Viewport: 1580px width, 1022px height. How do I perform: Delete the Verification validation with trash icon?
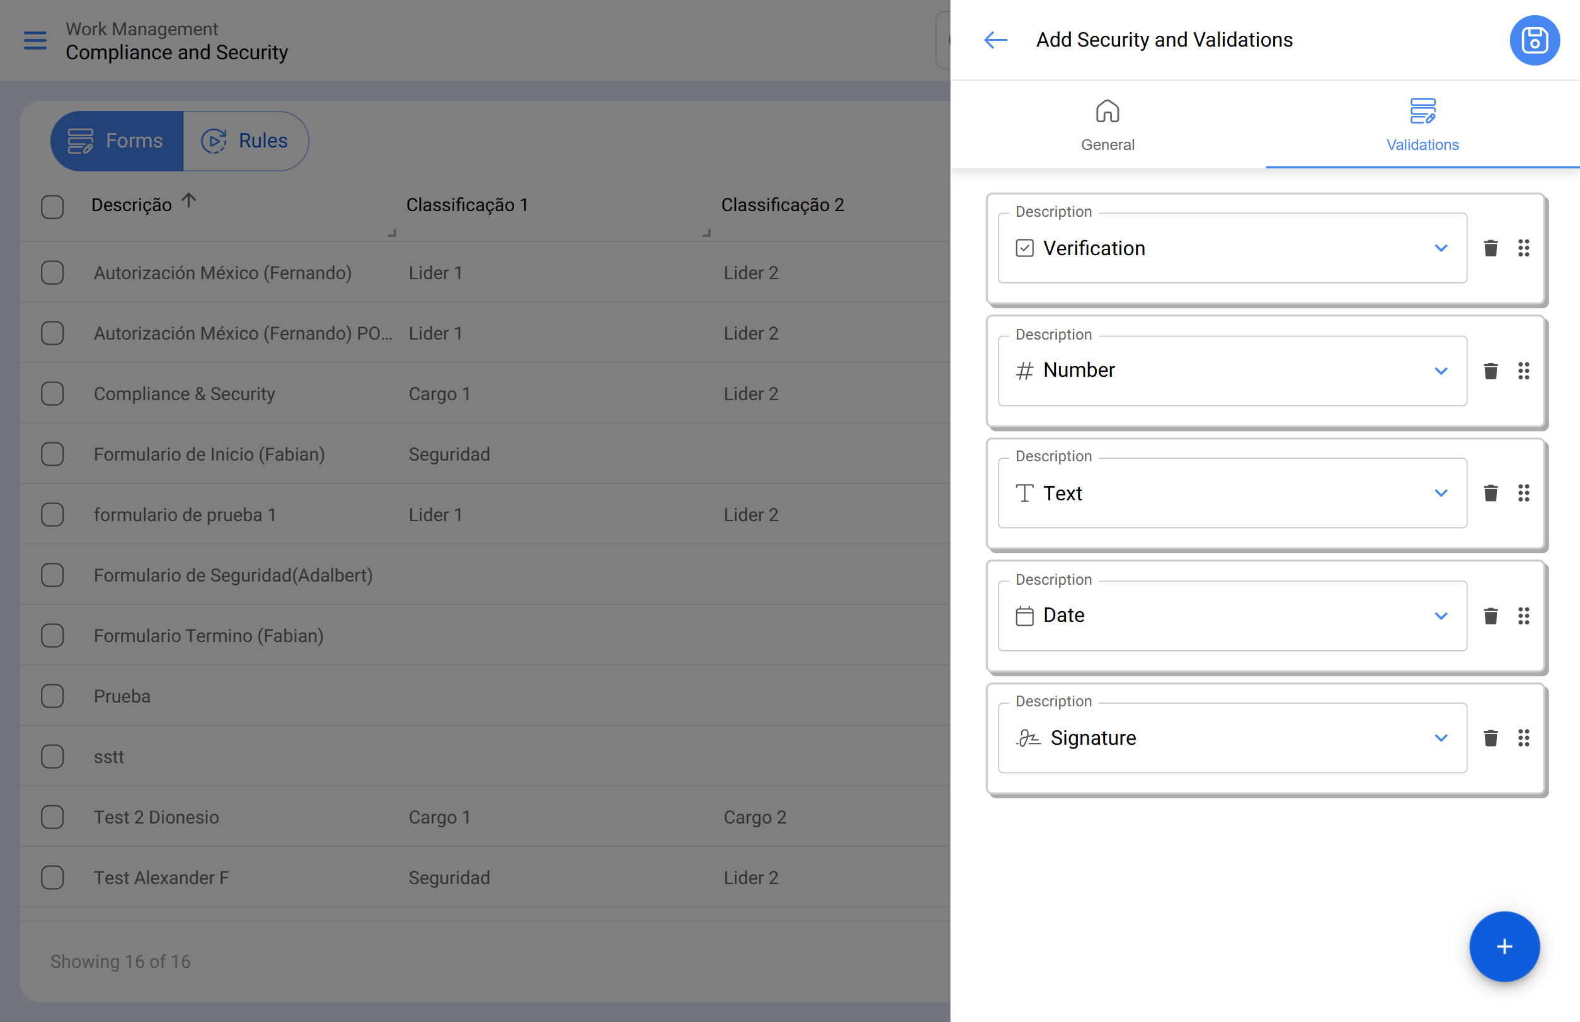tap(1491, 248)
